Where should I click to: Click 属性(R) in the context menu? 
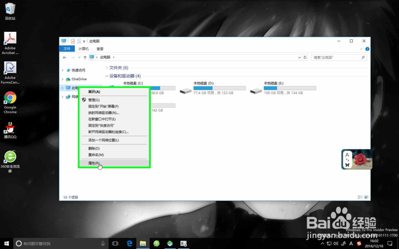[x=93, y=163]
